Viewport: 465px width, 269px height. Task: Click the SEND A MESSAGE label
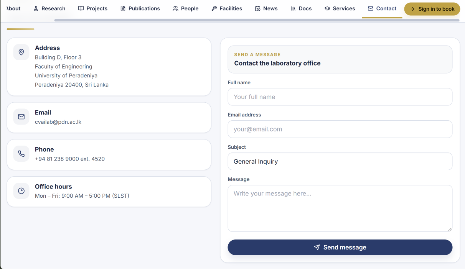click(x=257, y=54)
